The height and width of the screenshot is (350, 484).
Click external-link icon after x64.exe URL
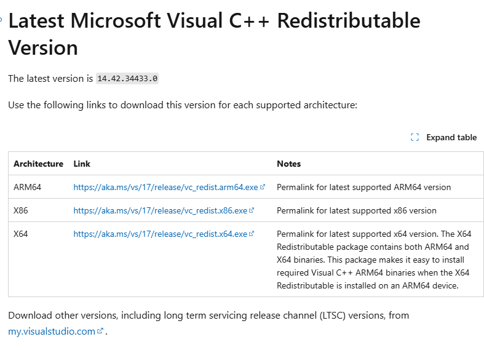point(252,234)
